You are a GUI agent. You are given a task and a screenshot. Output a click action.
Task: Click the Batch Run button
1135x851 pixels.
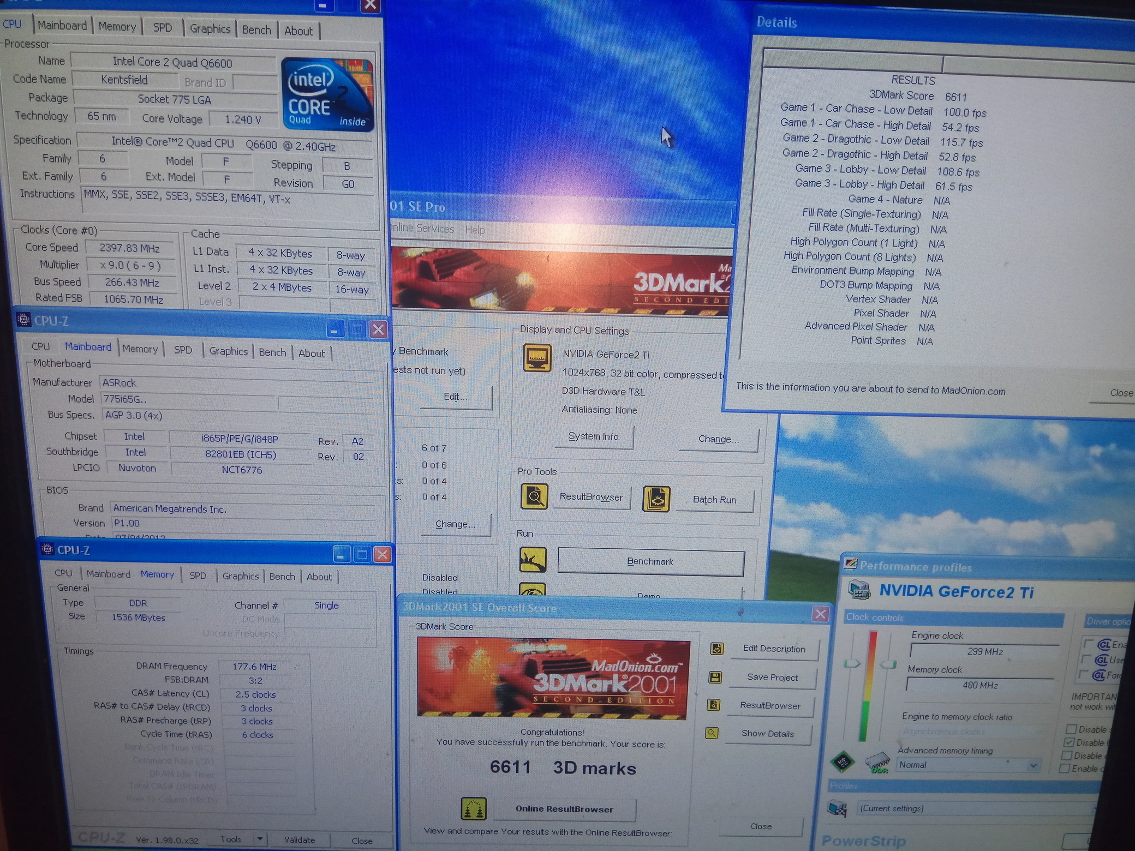715,500
